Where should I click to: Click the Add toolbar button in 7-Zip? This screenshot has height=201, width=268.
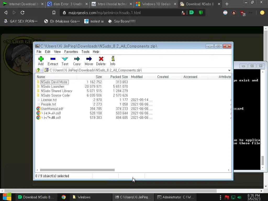(41, 61)
